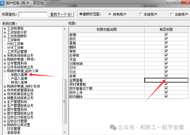
Task: Click the 权限查找 search input field
Action: tap(33, 14)
